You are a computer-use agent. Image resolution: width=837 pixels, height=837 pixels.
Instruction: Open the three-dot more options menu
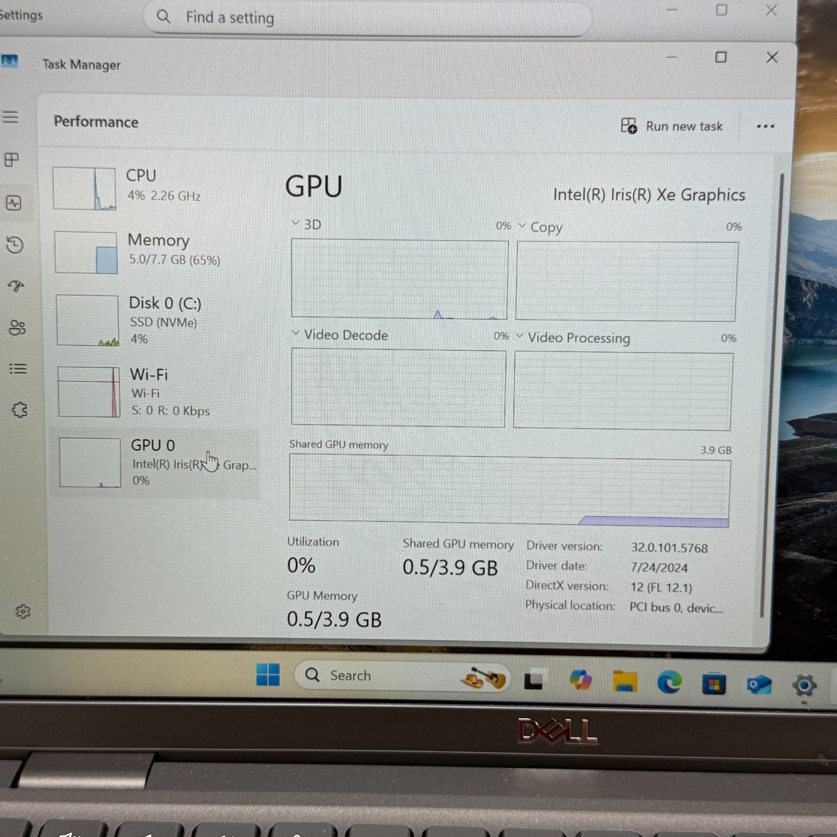point(765,126)
